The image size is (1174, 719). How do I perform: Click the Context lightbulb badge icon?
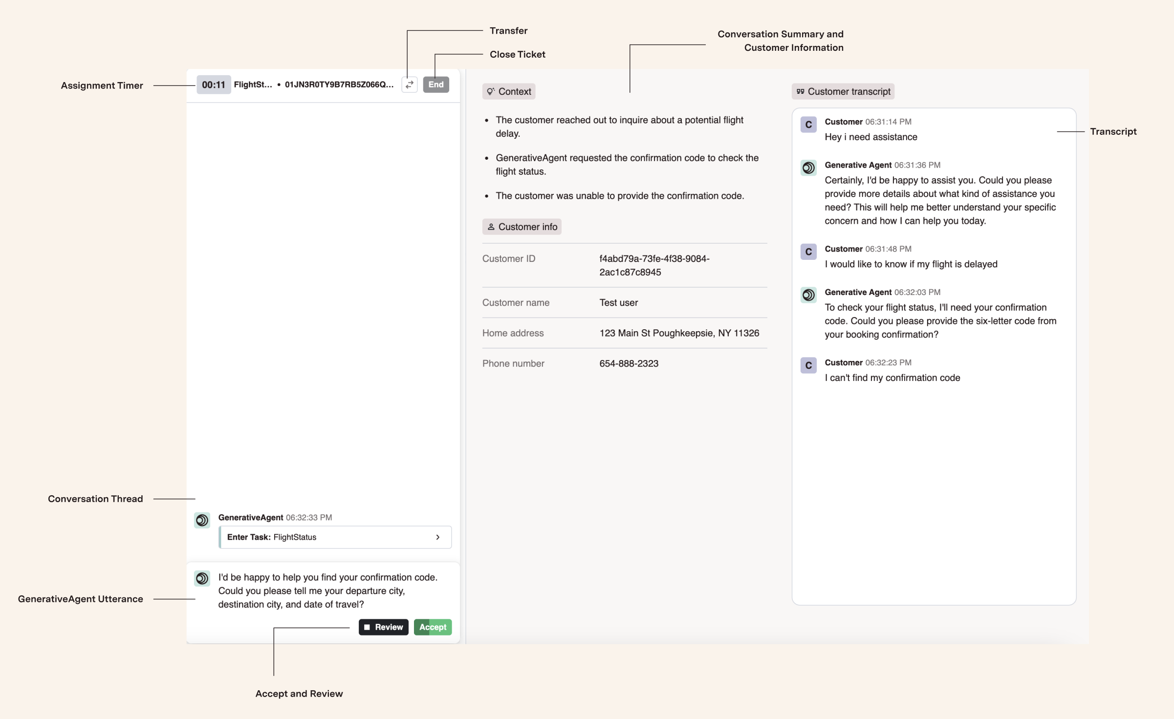point(492,91)
